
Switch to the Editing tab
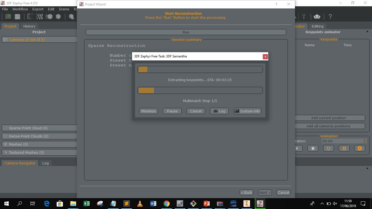tap(318, 26)
